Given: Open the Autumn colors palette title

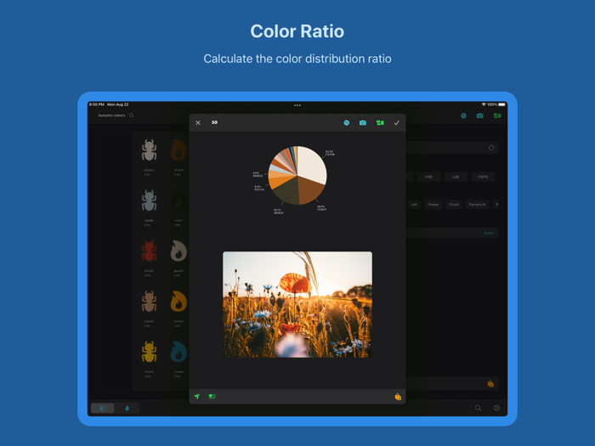Looking at the screenshot, I should pos(111,116).
